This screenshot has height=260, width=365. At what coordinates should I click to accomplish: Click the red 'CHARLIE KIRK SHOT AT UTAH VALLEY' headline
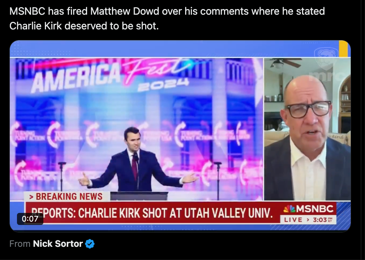pos(152,213)
